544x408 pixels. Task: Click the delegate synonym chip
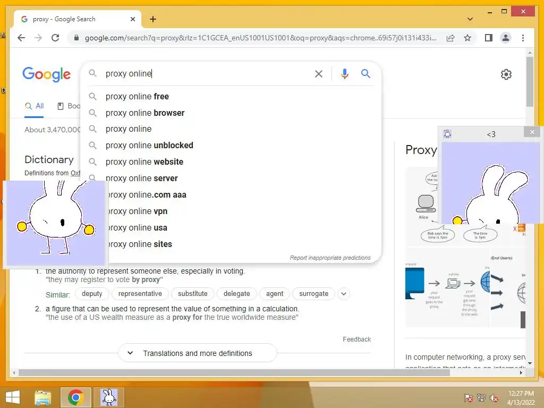coord(236,293)
